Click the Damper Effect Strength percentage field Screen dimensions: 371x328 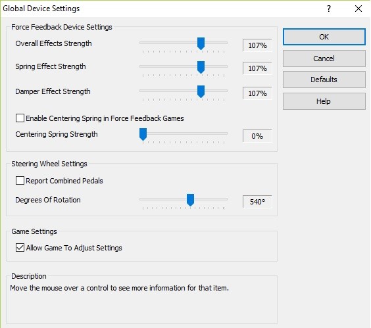tap(257, 93)
